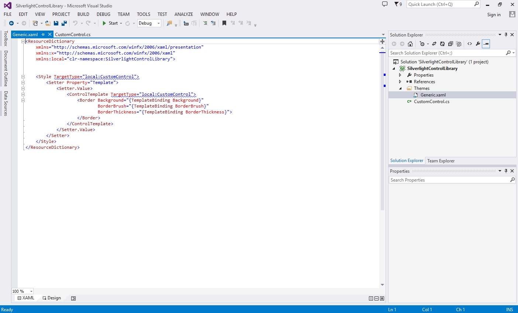This screenshot has height=313, width=518.
Task: Toggle Show All Files in Solution Explorer
Action: click(459, 44)
